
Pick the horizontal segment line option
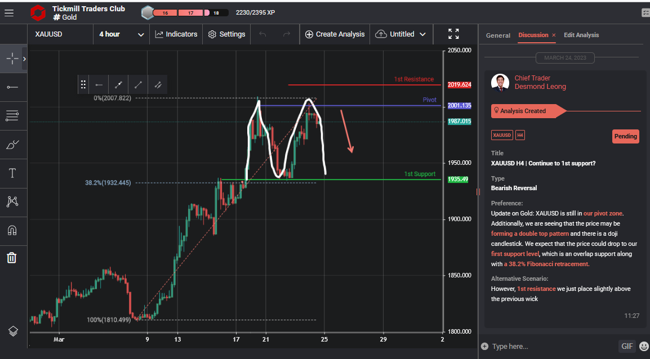99,85
